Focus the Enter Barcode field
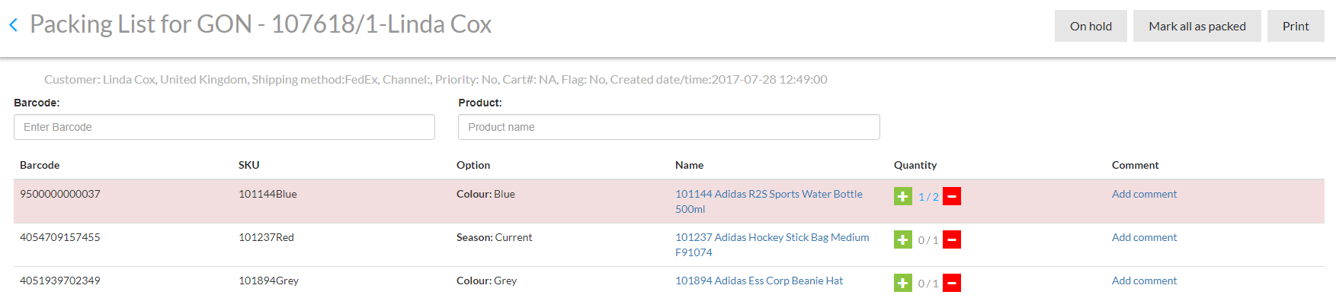1336x298 pixels. [224, 127]
